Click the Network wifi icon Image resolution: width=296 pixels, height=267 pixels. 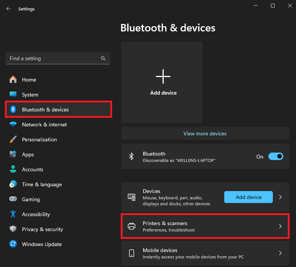click(x=13, y=124)
